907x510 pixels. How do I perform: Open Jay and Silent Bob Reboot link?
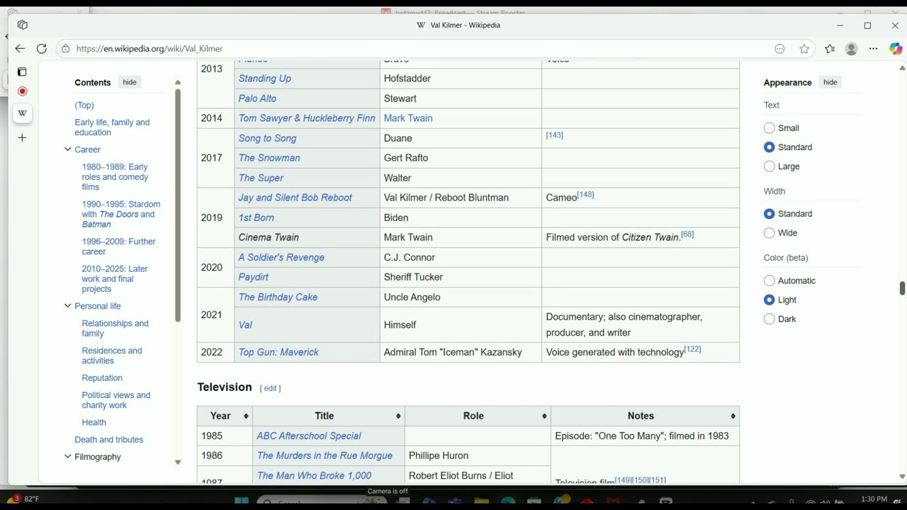pos(295,198)
